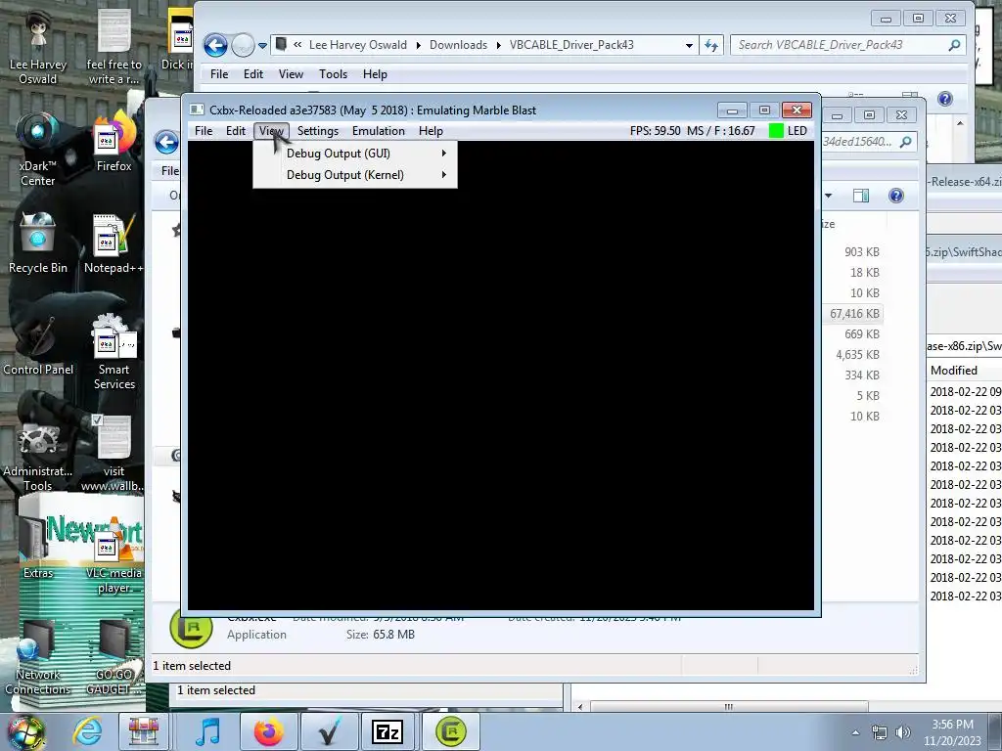Screen dimensions: 1002x751
Task: Switch to 7-Zip on the taskbar
Action: pyautogui.click(x=387, y=731)
